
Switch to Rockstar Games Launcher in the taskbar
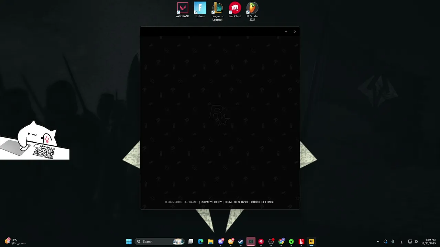click(x=311, y=242)
